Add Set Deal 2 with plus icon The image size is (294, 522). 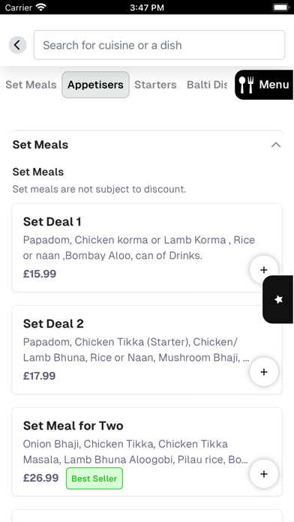(264, 372)
